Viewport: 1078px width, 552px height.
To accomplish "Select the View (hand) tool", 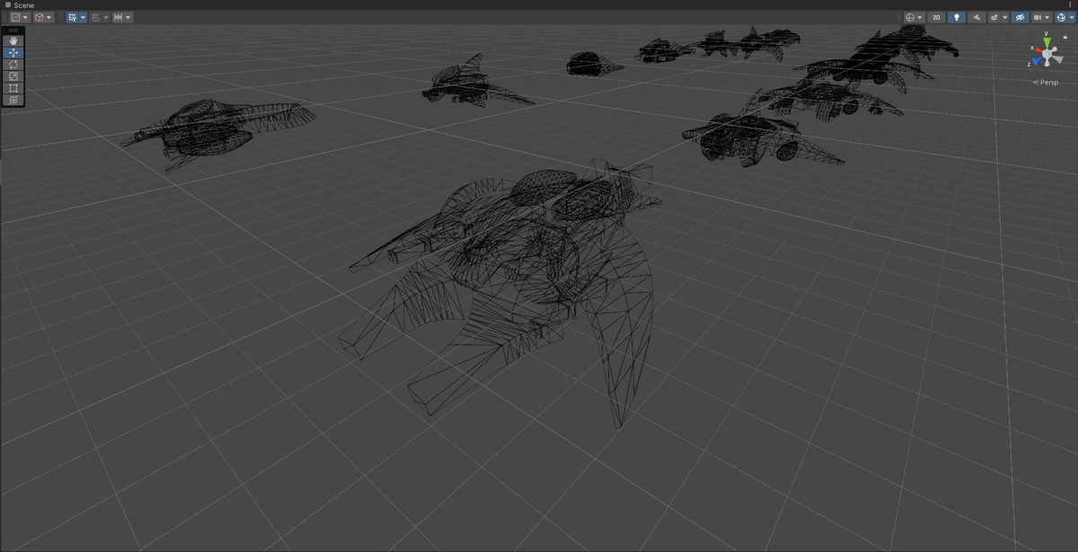I will tap(13, 40).
